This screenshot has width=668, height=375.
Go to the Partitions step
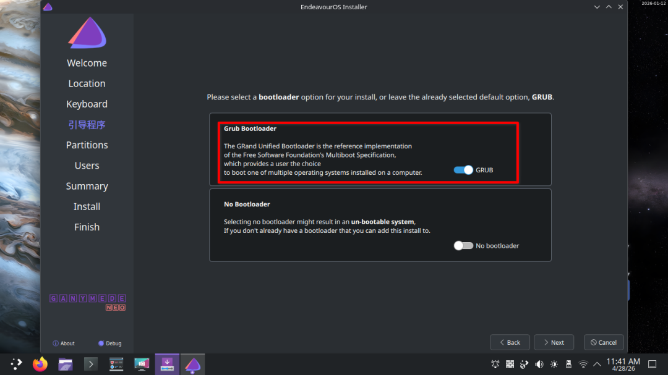point(87,145)
